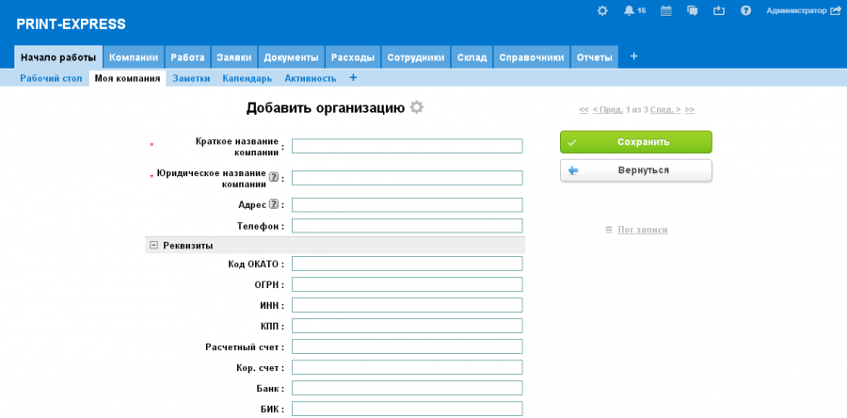Click gear icon beside Добавить организацию title
This screenshot has height=418, width=847.
(x=417, y=107)
